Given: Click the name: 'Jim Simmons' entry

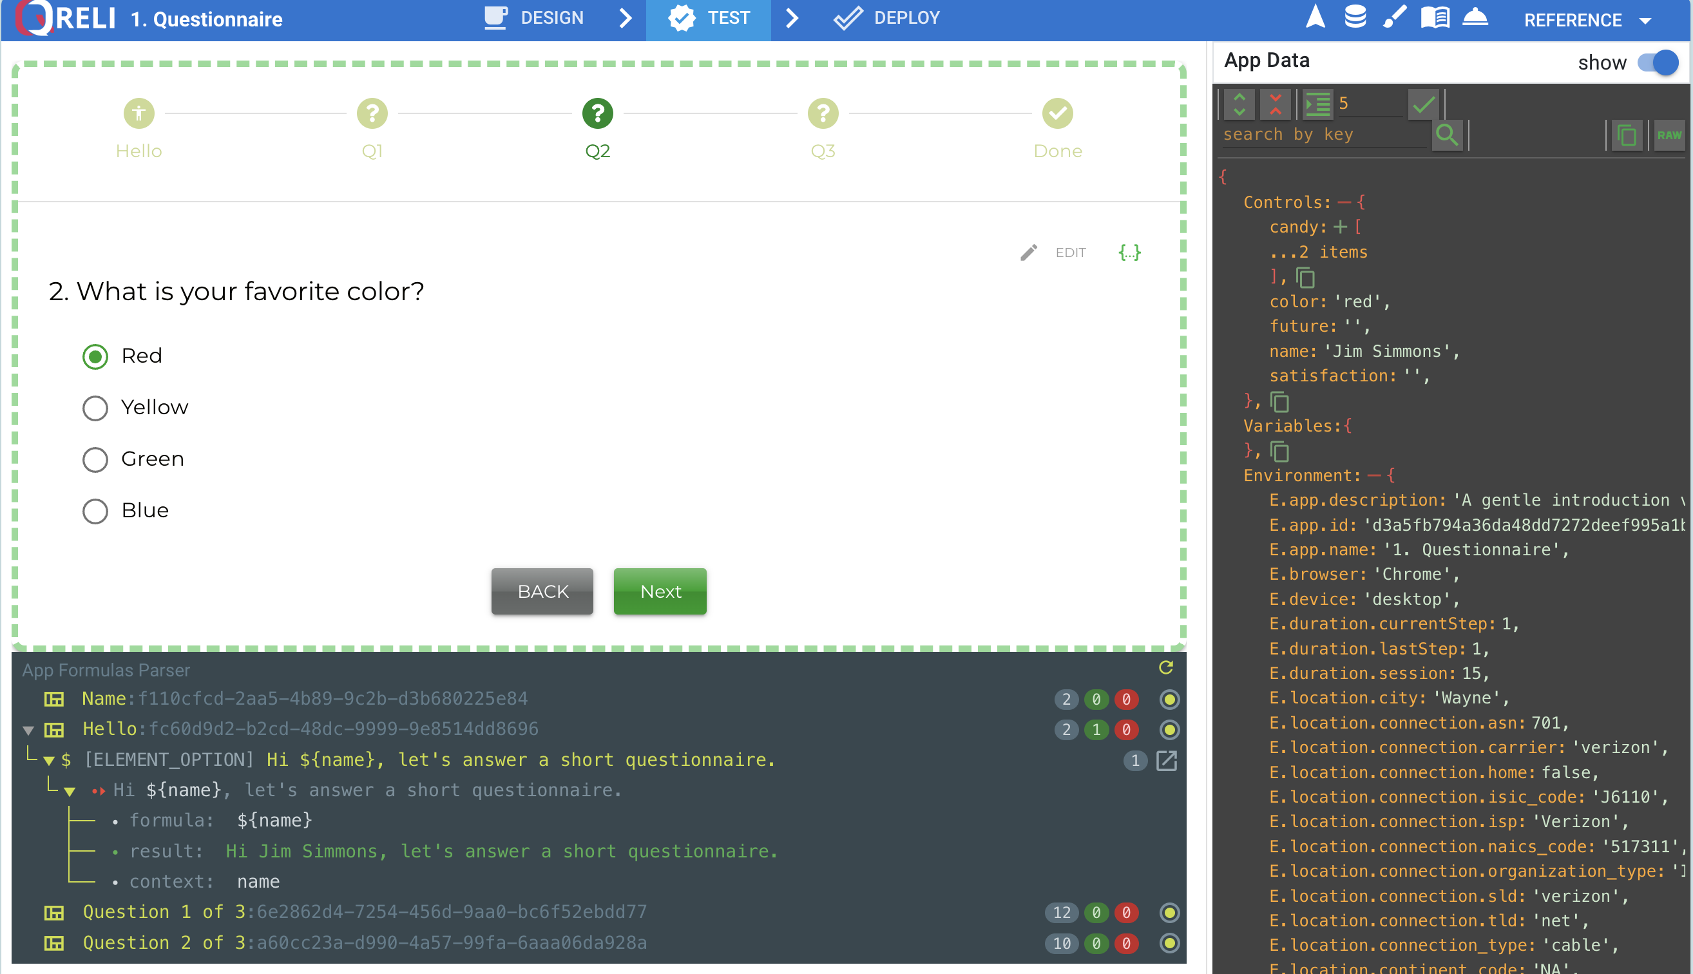Looking at the screenshot, I should pyautogui.click(x=1364, y=351).
